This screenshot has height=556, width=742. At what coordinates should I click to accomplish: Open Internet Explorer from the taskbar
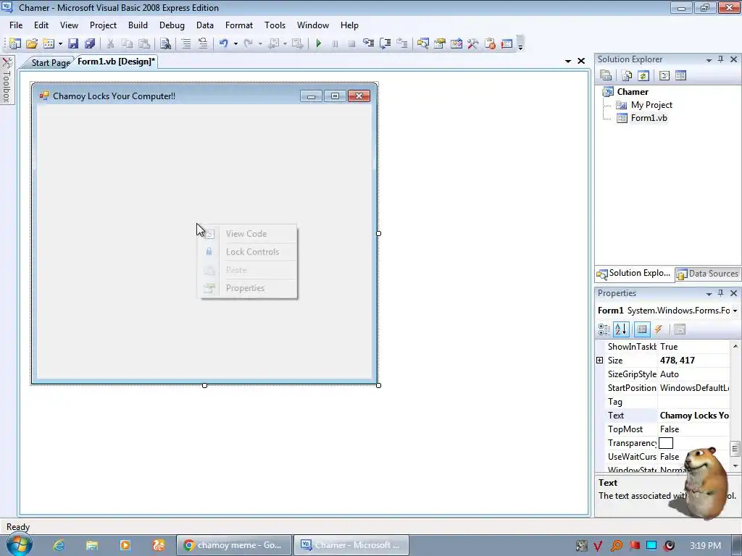59,545
